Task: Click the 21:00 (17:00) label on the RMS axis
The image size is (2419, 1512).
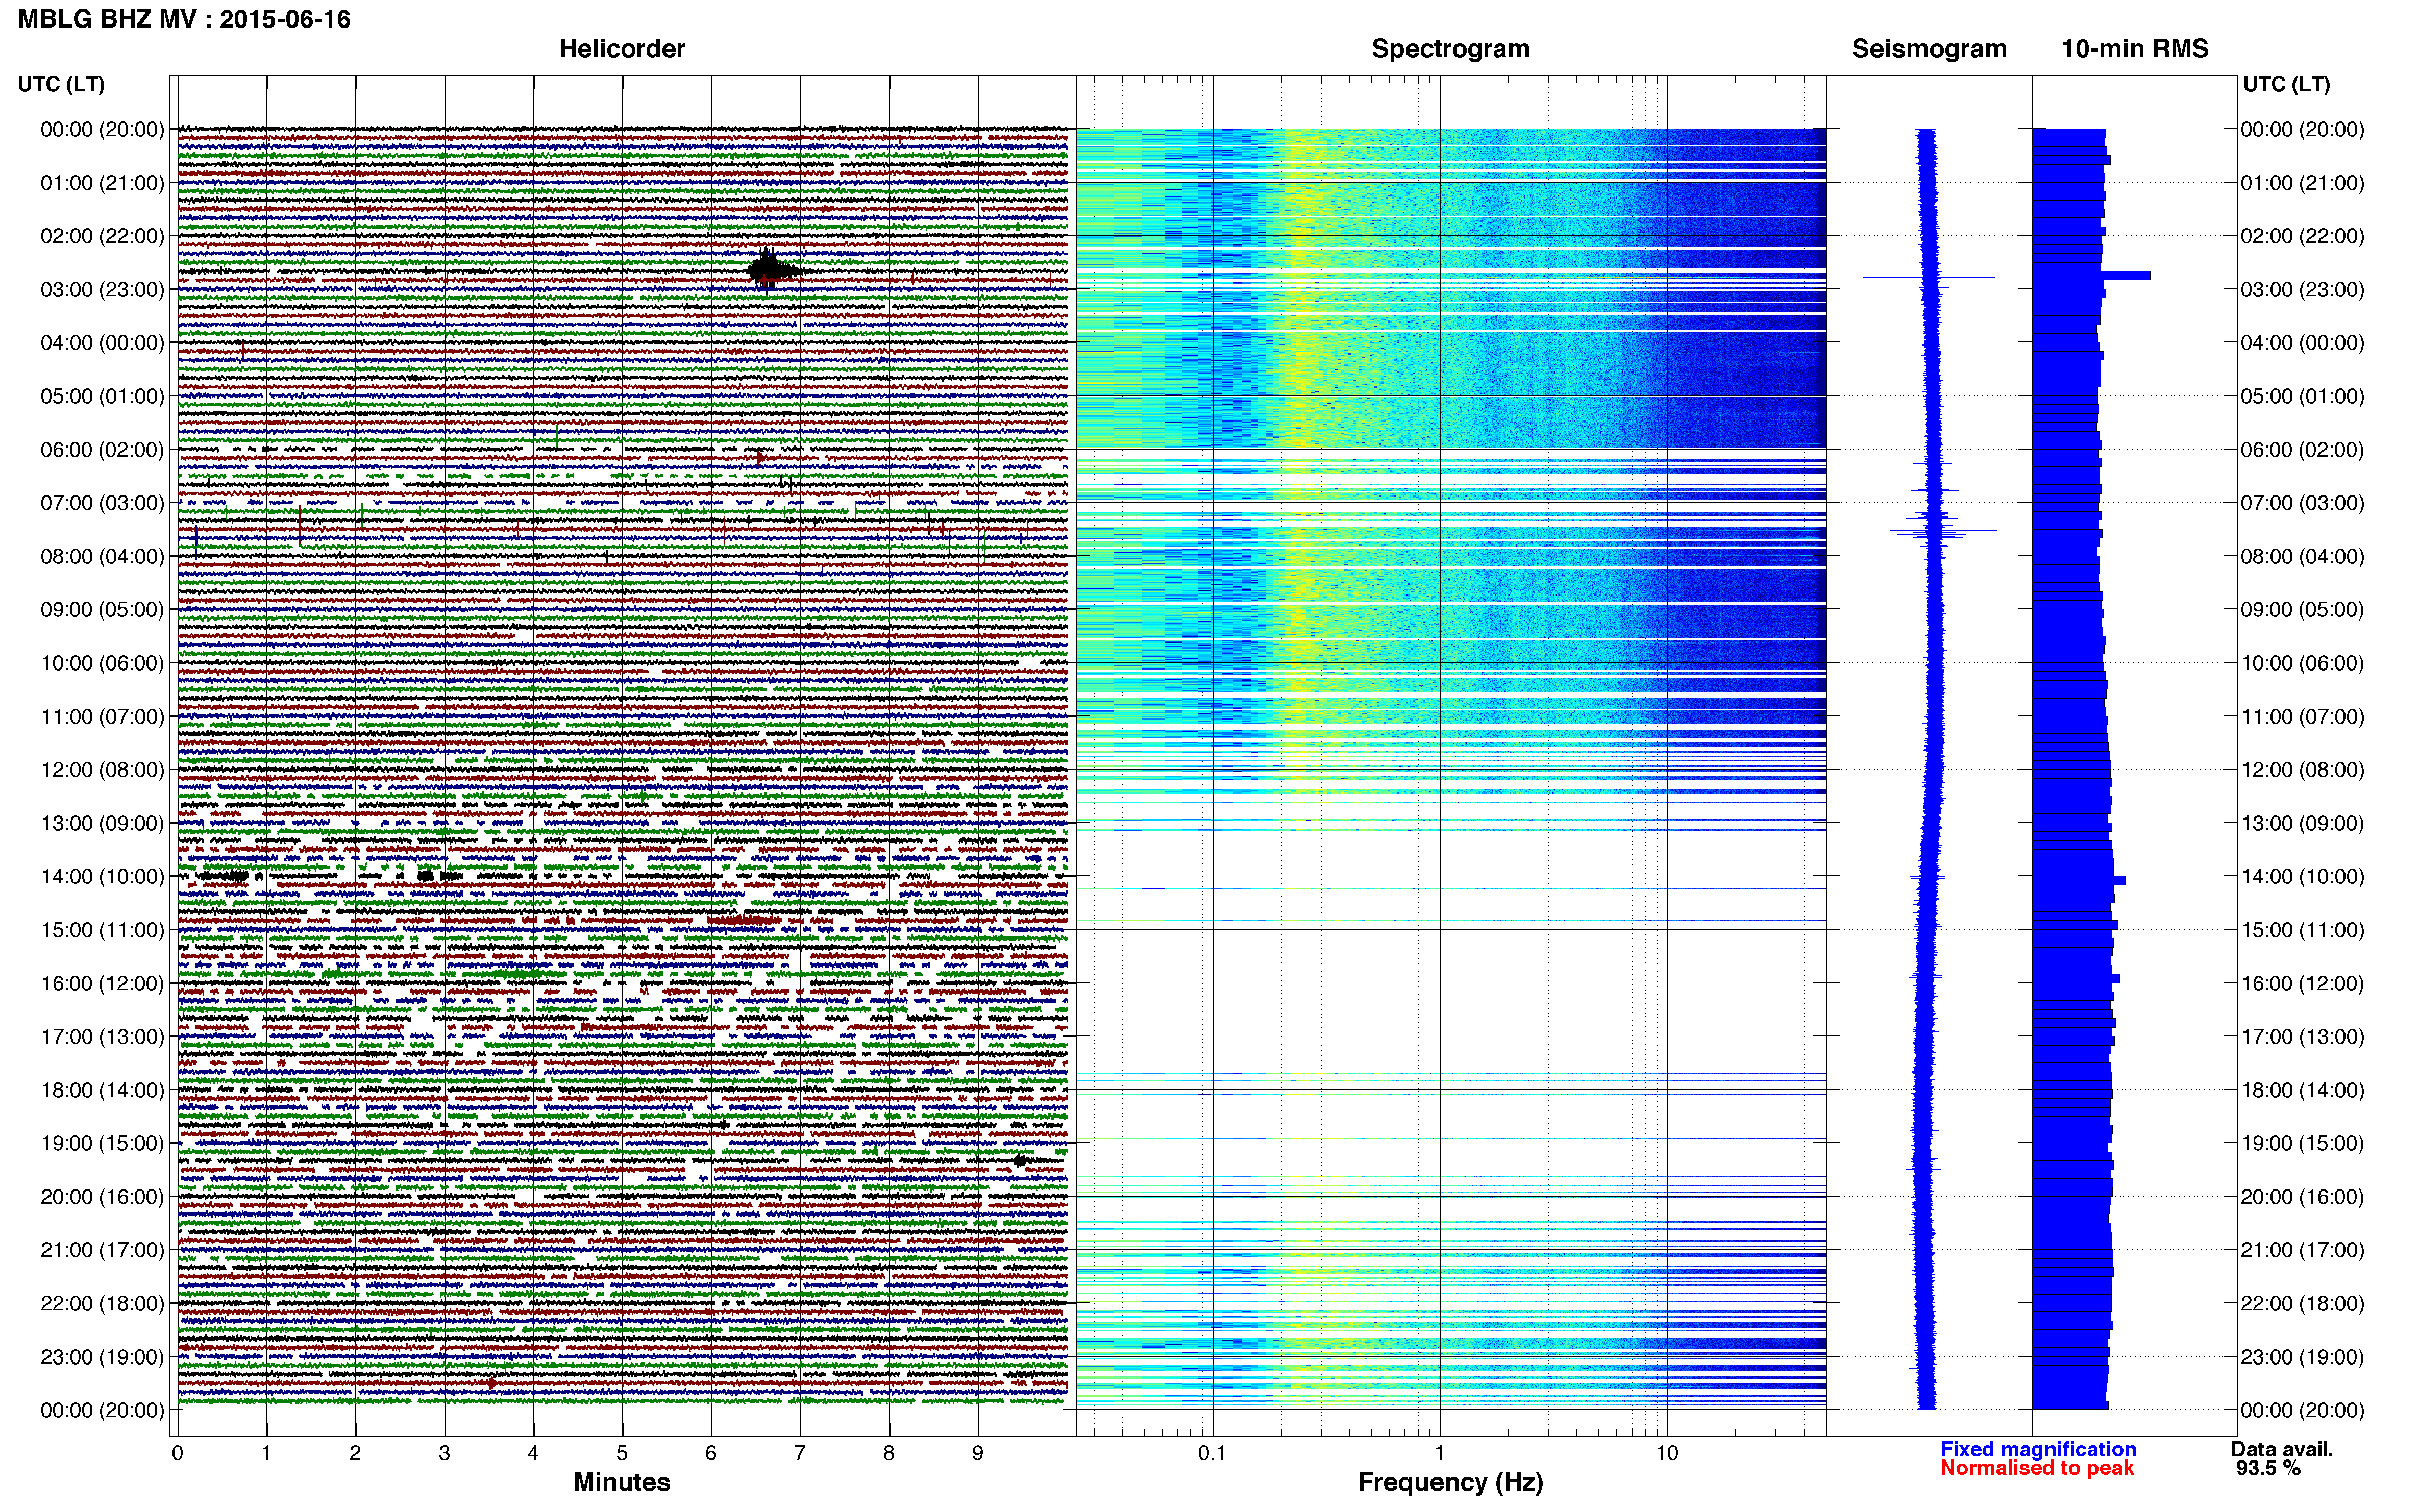Action: tap(2303, 1250)
